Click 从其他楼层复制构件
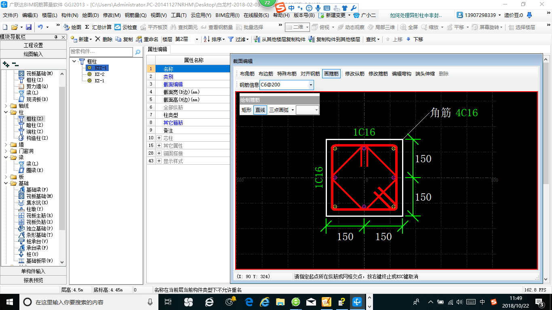552x310 pixels. tap(280, 40)
